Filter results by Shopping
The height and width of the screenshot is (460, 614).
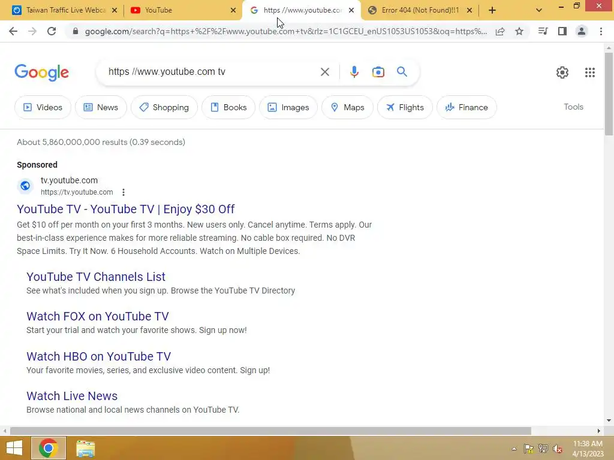[x=164, y=107]
